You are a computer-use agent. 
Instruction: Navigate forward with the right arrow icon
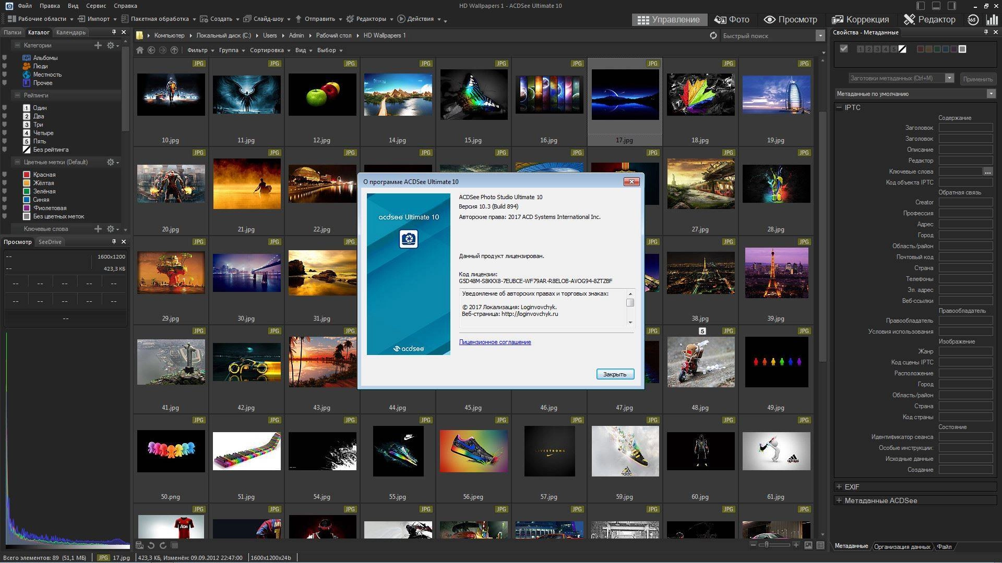tap(163, 50)
